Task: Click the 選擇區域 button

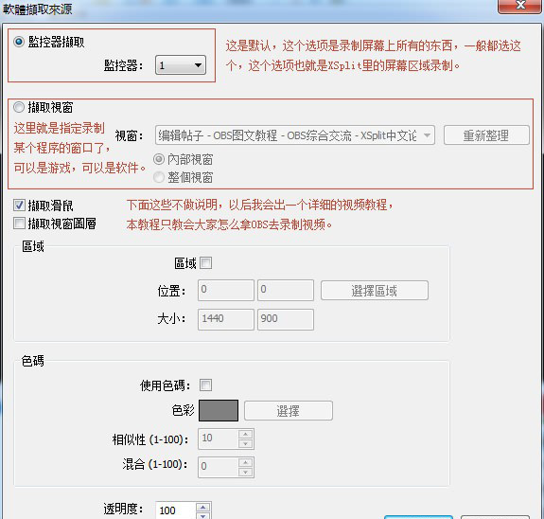Action: [375, 291]
